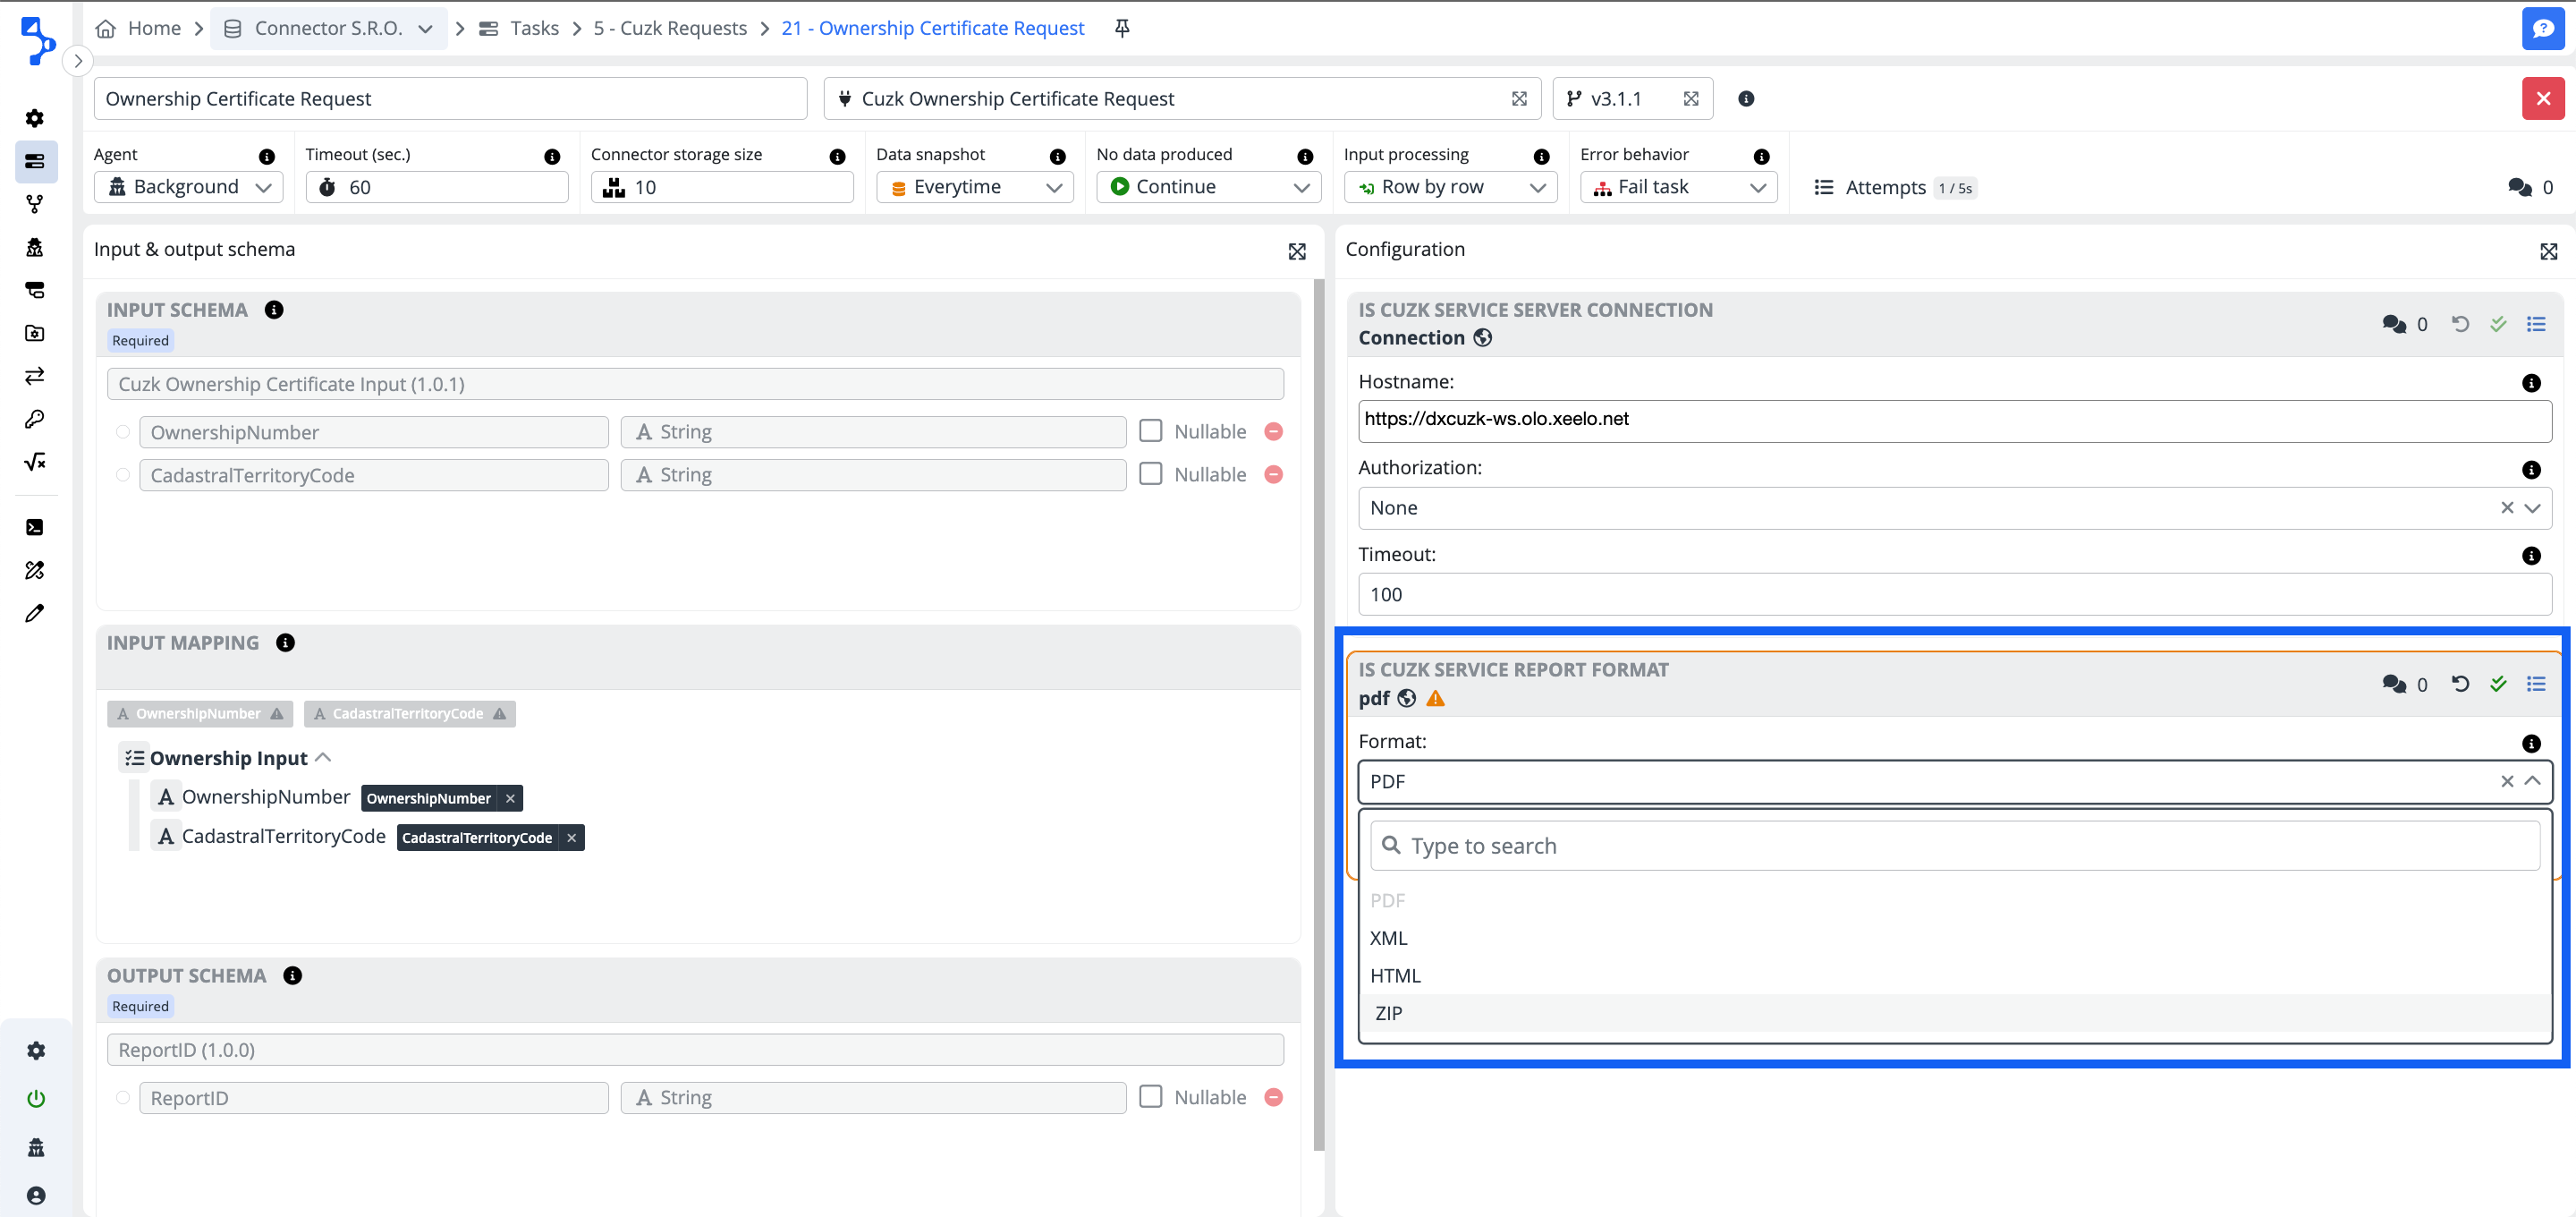Toggle Nullable for ReportID field
Viewport: 2576px width, 1217px height.
[1151, 1097]
